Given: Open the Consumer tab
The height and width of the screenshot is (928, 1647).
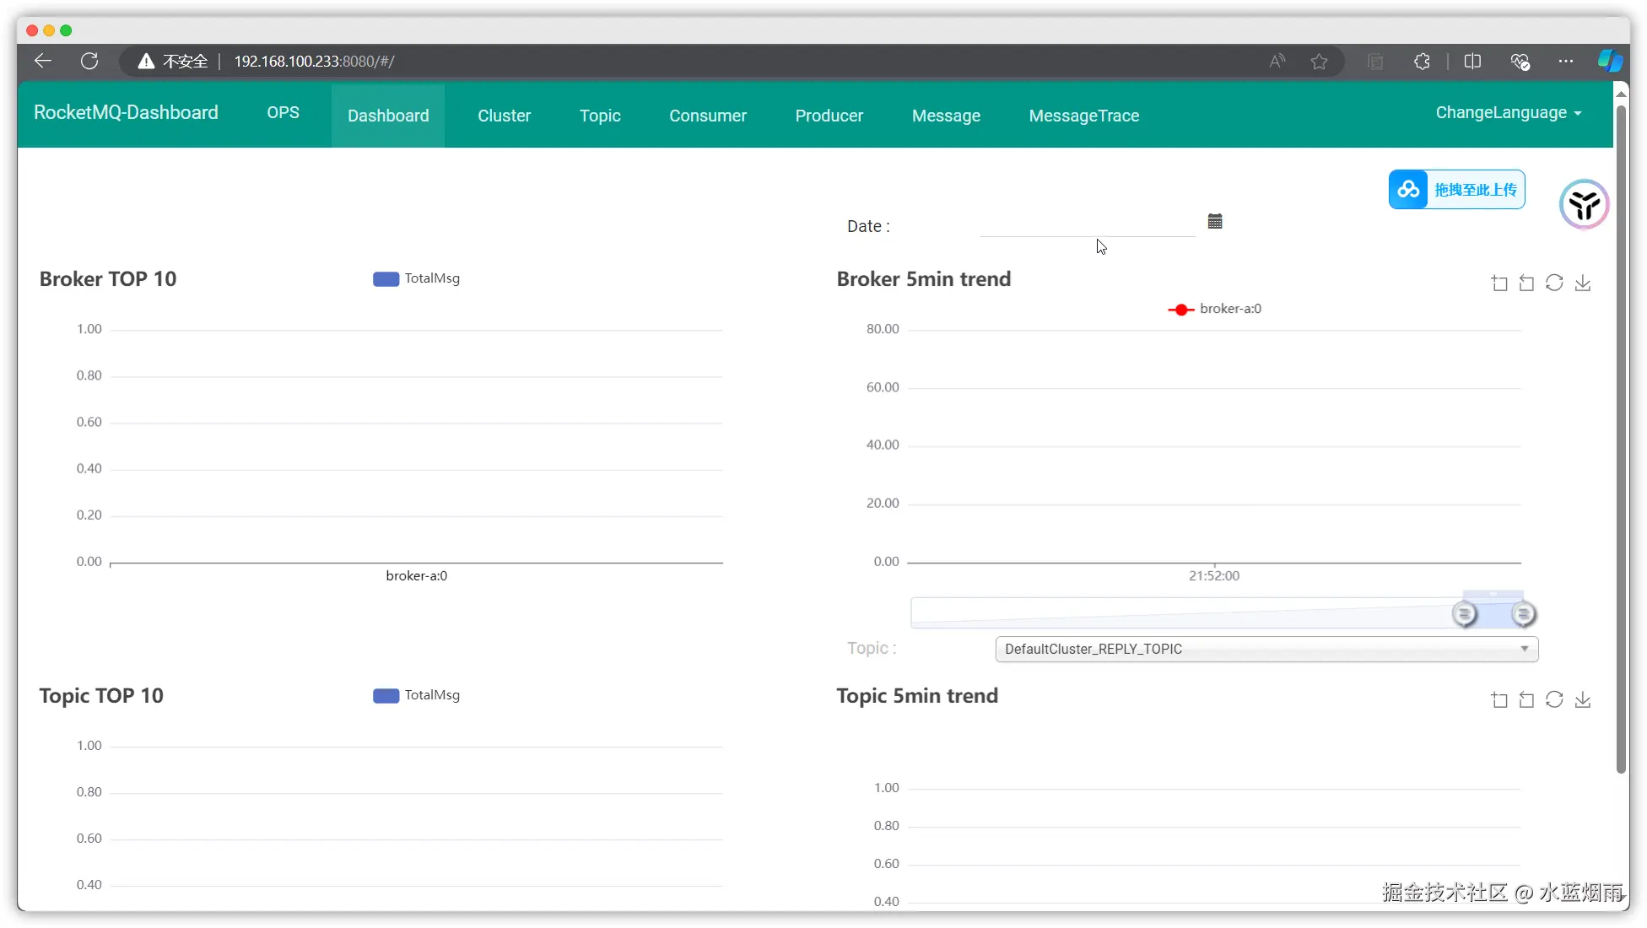Looking at the screenshot, I should 707,116.
